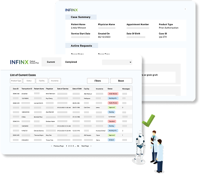Click the Reset button

(121, 81)
